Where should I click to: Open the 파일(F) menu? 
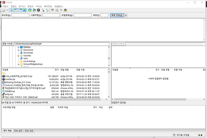(5, 6)
